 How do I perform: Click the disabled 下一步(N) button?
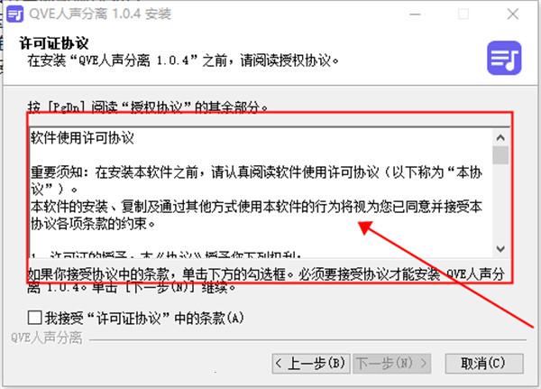pos(391,364)
